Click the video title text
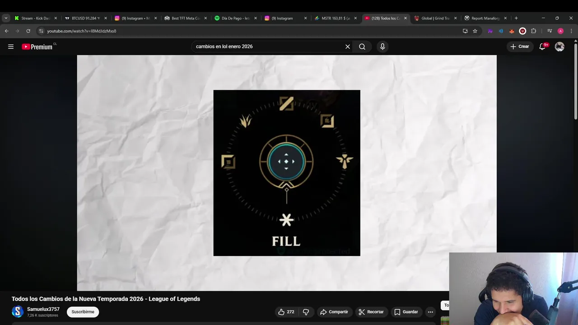578x325 pixels. click(106, 299)
